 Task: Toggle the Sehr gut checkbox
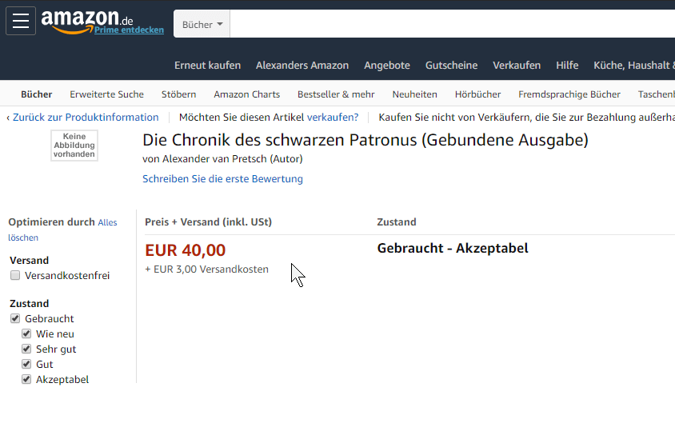pyautogui.click(x=26, y=349)
